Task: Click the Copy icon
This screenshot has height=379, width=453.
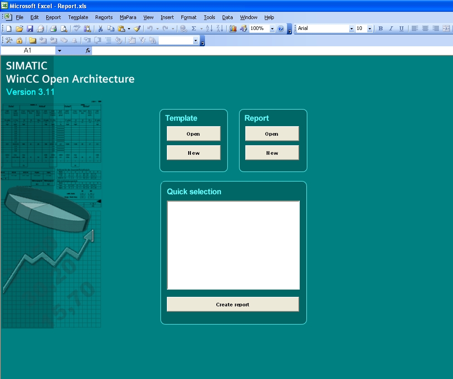Action: [111, 28]
